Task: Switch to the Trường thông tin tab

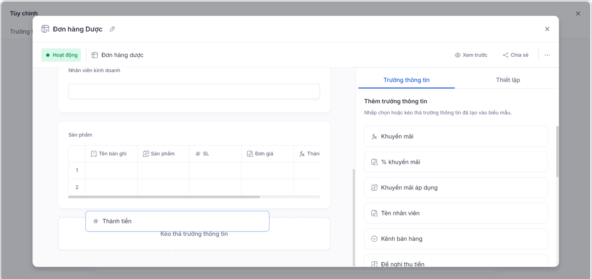Action: [406, 80]
